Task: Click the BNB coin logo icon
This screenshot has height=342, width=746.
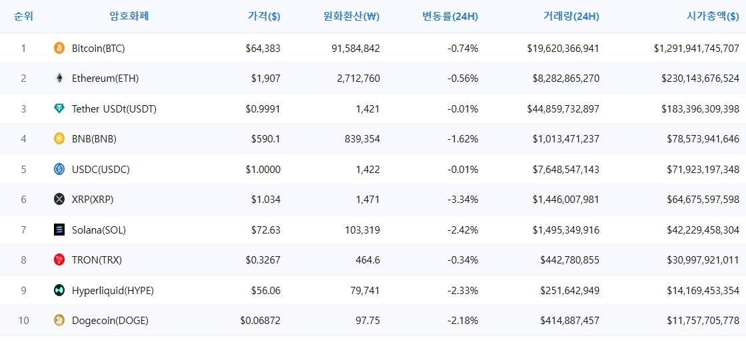Action: 59,138
